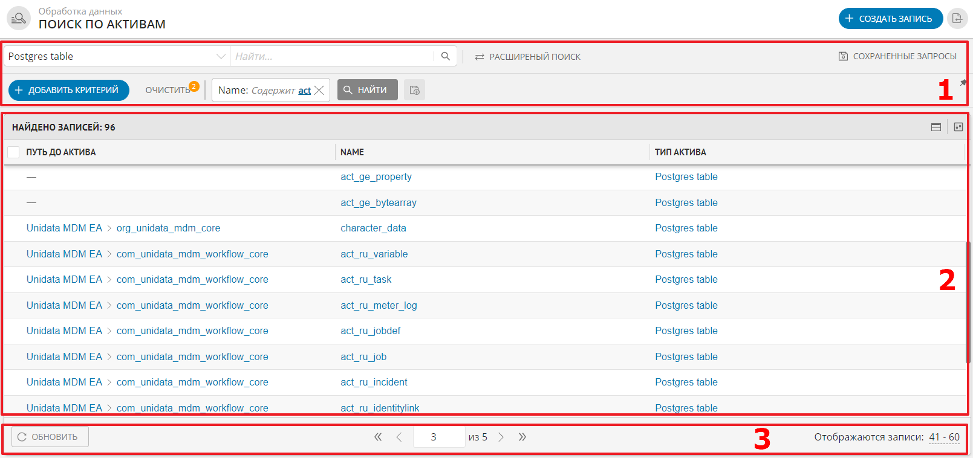Pin the search panel with the pin icon
Screen dimensions: 973x458
tap(963, 83)
